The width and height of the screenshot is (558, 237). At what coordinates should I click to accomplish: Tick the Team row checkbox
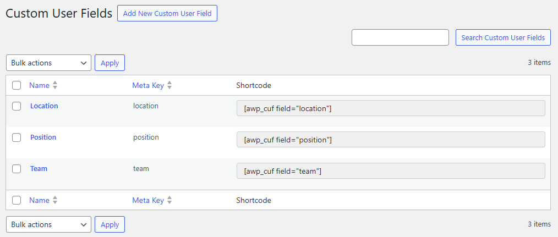pos(17,169)
